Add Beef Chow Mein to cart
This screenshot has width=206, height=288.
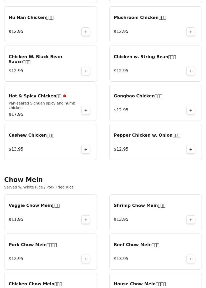pos(191,259)
